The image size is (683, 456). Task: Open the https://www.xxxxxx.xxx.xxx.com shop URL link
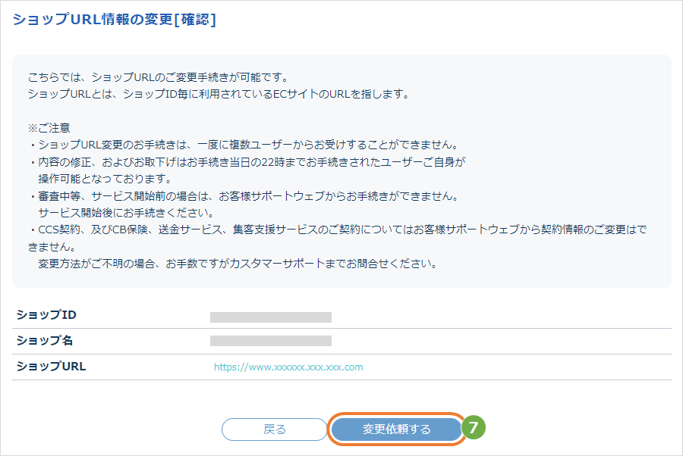(x=288, y=367)
